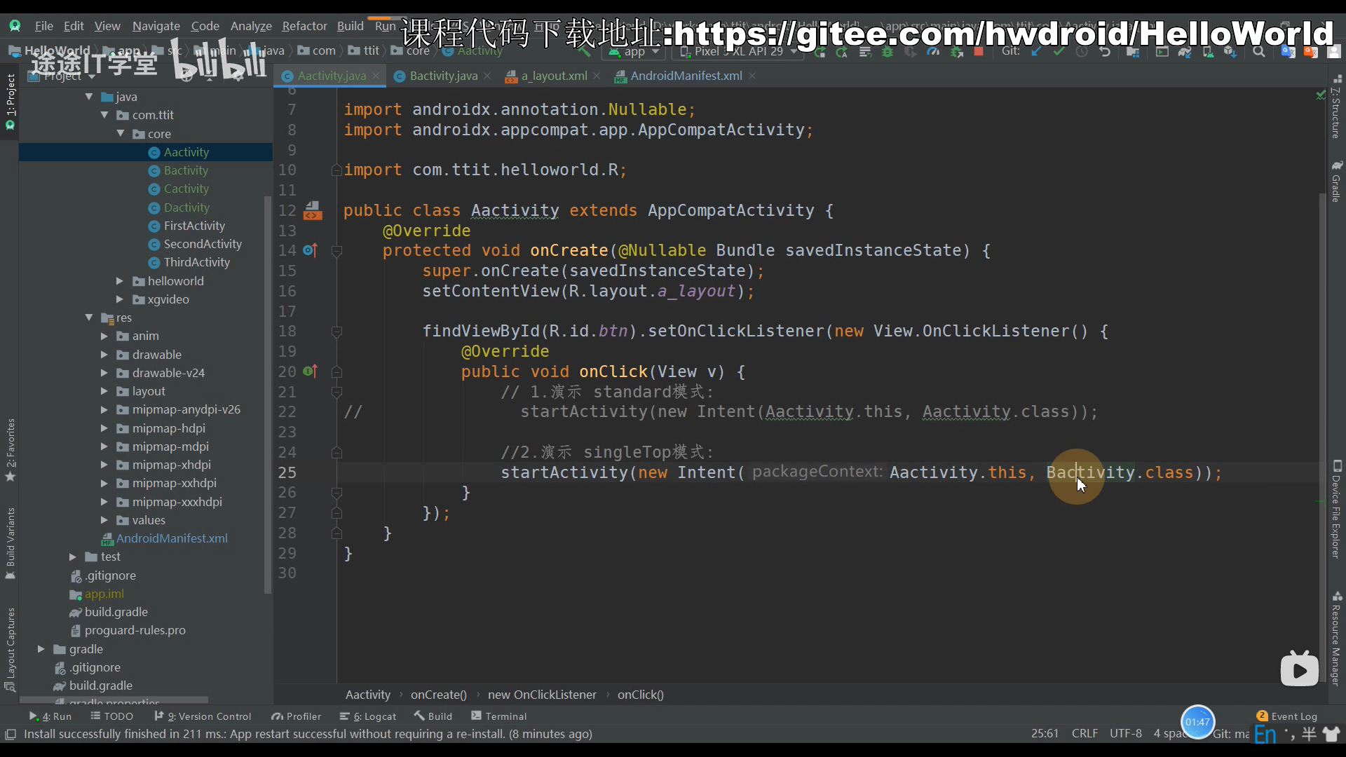Image resolution: width=1346 pixels, height=757 pixels.
Task: Switch to Bactivity.java tab
Action: click(x=443, y=76)
